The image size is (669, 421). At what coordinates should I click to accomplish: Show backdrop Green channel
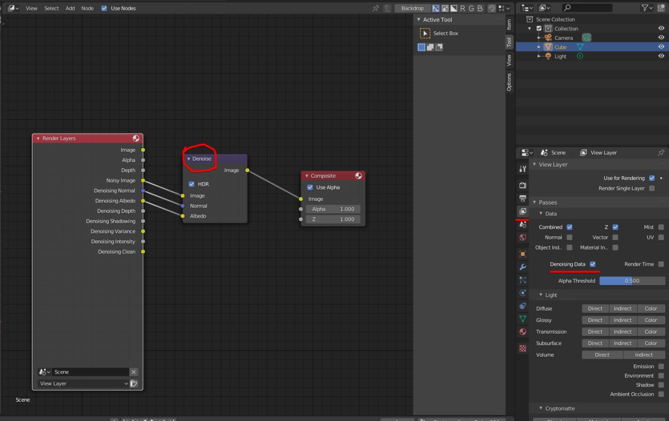pyautogui.click(x=471, y=8)
